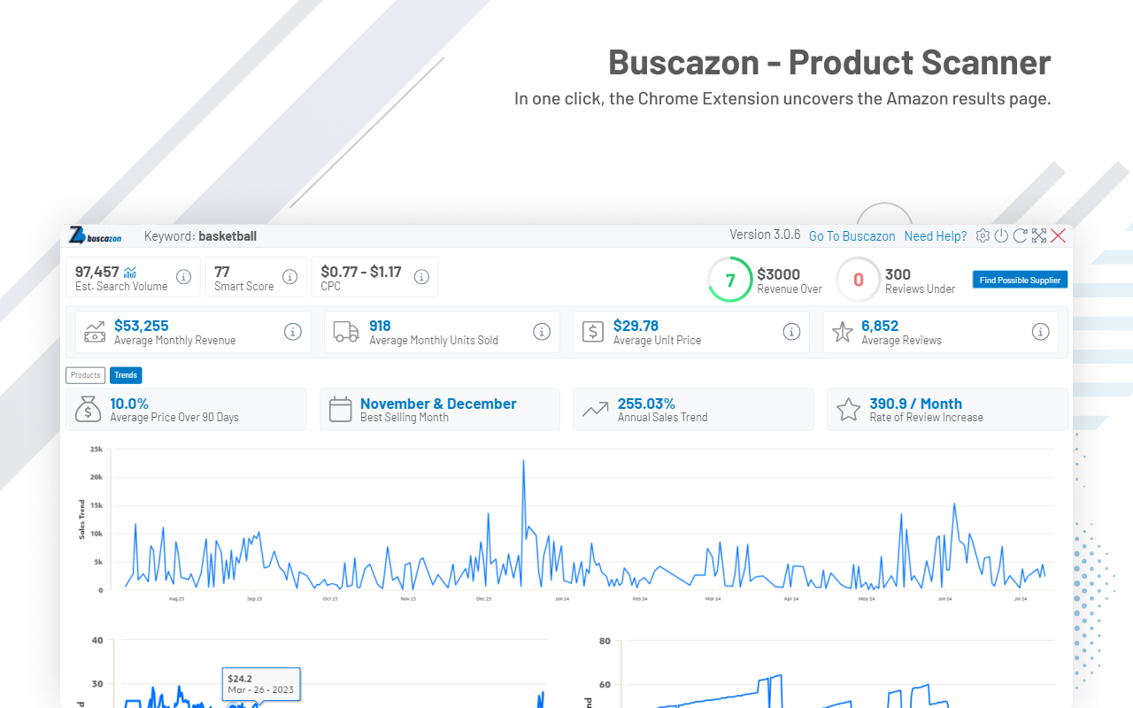The height and width of the screenshot is (708, 1133).
Task: Click the Sales Trend axis label
Action: (82, 519)
